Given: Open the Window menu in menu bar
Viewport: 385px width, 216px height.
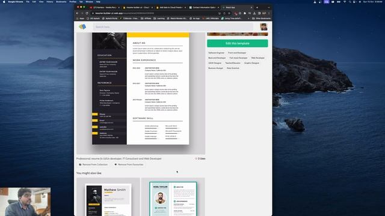Looking at the screenshot, I should pos(90,2).
